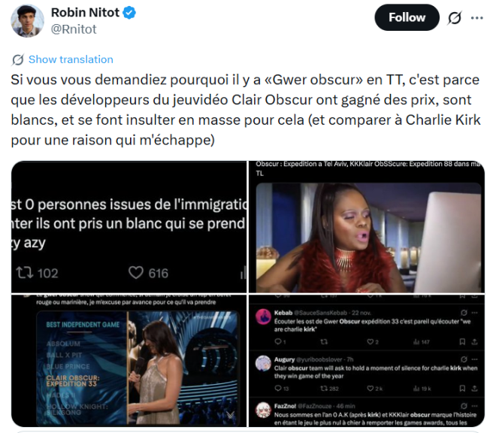Open the bottom-right tweet replies screenshot
Screen dimensions: 496x433
(x=367, y=361)
